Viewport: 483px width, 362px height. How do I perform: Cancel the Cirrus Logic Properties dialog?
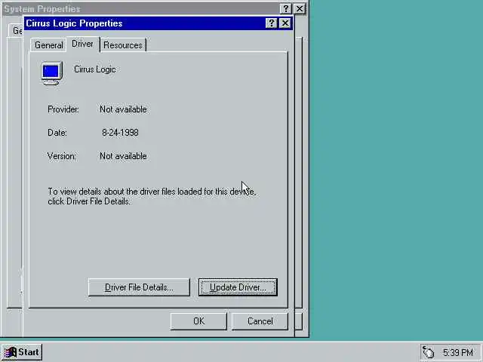[260, 321]
